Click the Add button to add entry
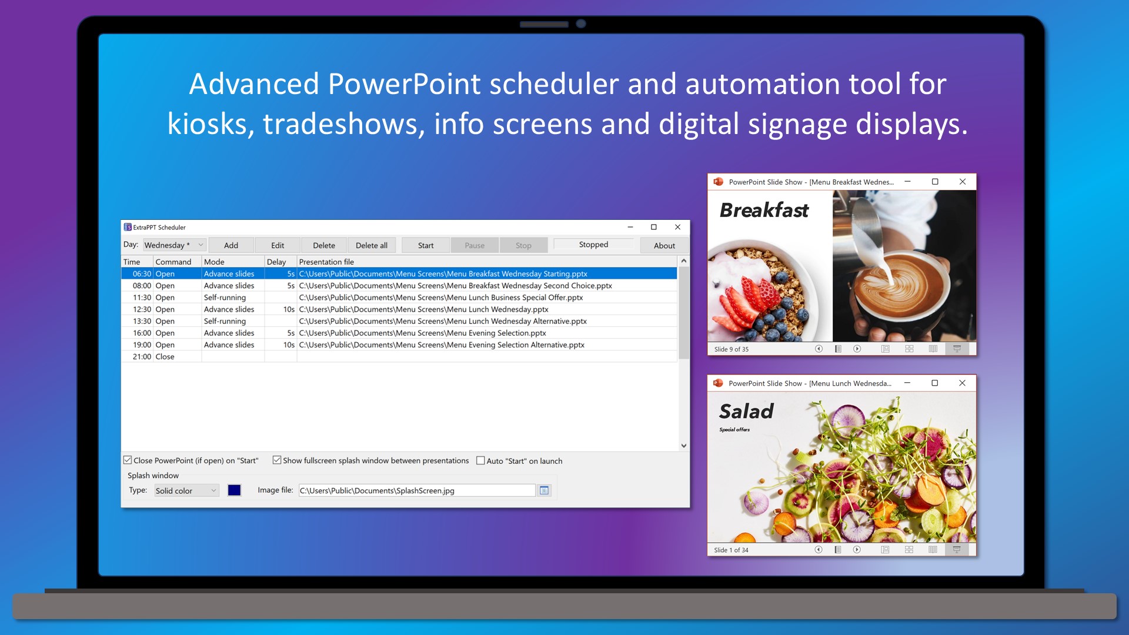 point(231,245)
